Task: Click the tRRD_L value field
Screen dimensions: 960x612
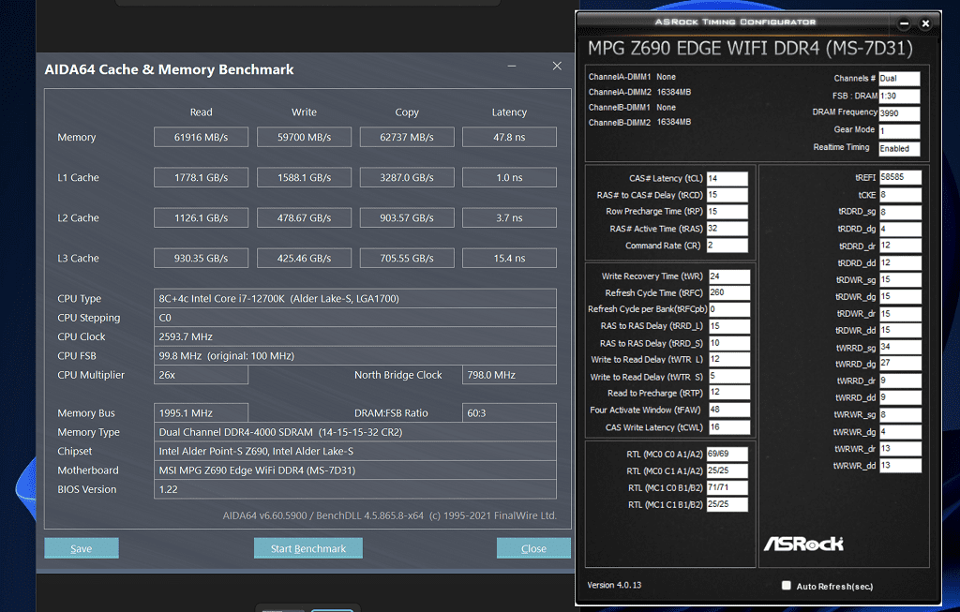Action: point(729,326)
